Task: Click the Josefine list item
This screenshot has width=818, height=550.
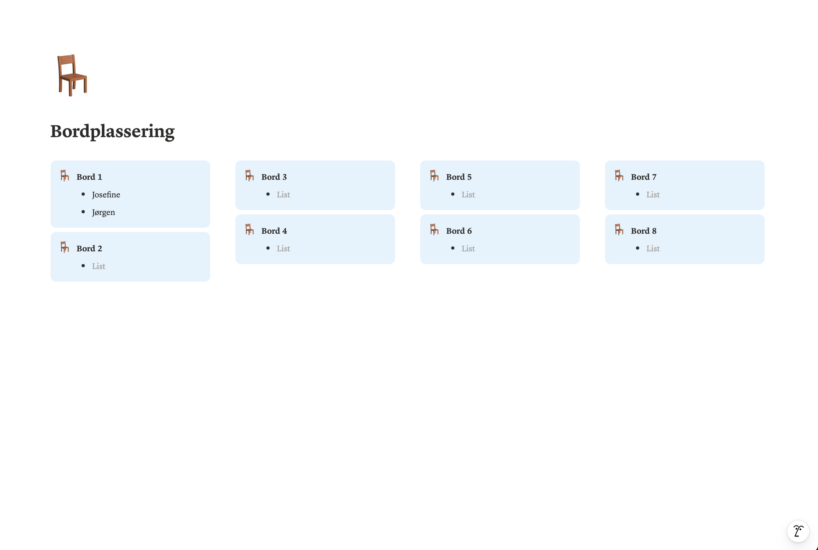Action: [x=106, y=195]
